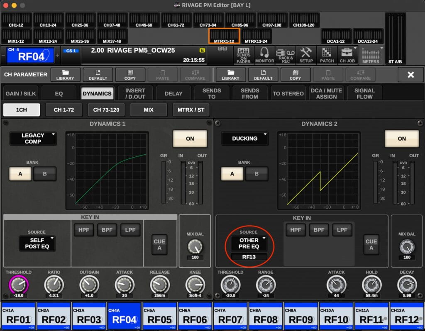This screenshot has height=331, width=425.
Task: Click the Dynamics 1 Threshold knob
Action: (18, 285)
